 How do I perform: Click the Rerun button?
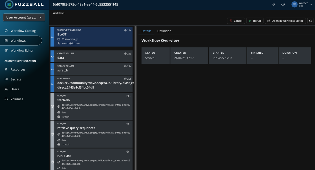(x=255, y=21)
